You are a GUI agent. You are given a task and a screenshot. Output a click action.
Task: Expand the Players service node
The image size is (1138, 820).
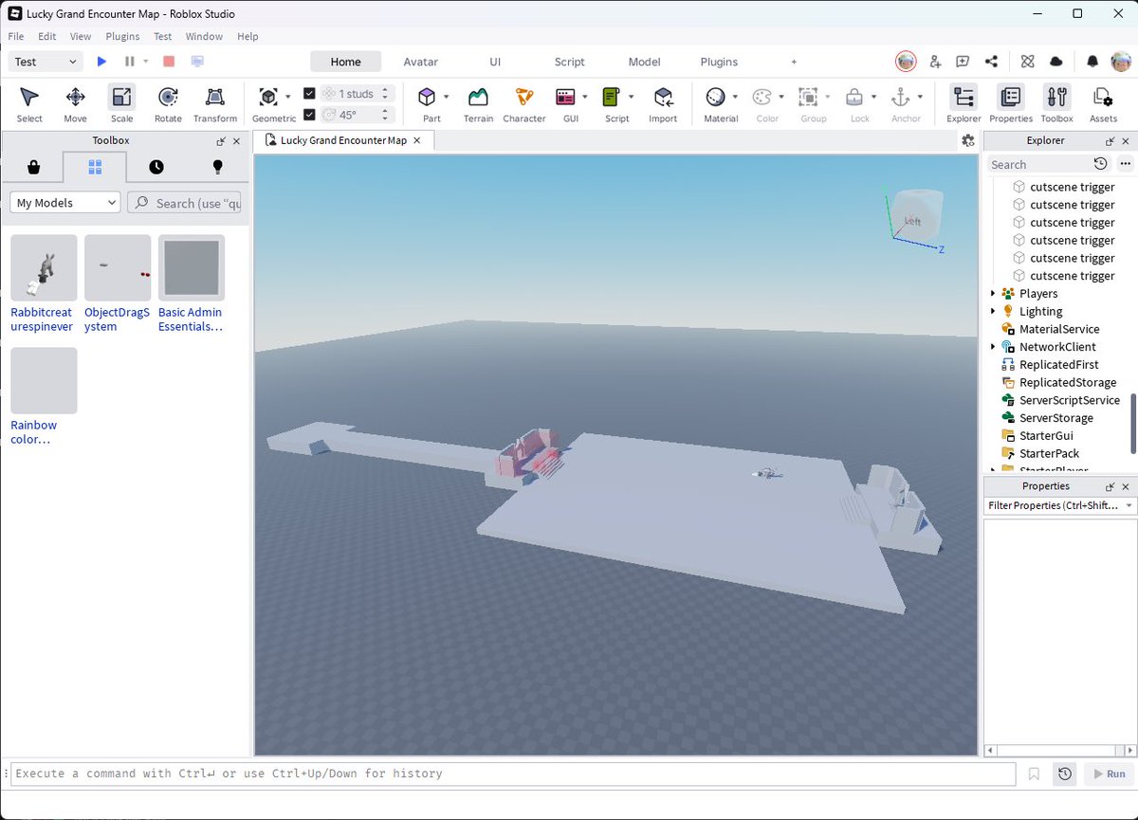click(x=993, y=294)
